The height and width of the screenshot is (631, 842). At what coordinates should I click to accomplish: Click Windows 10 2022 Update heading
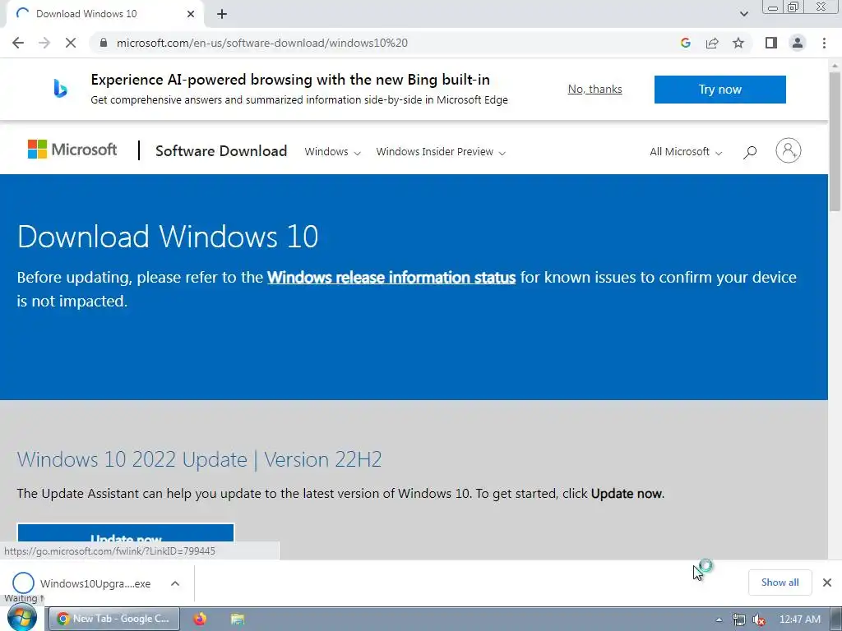point(199,459)
